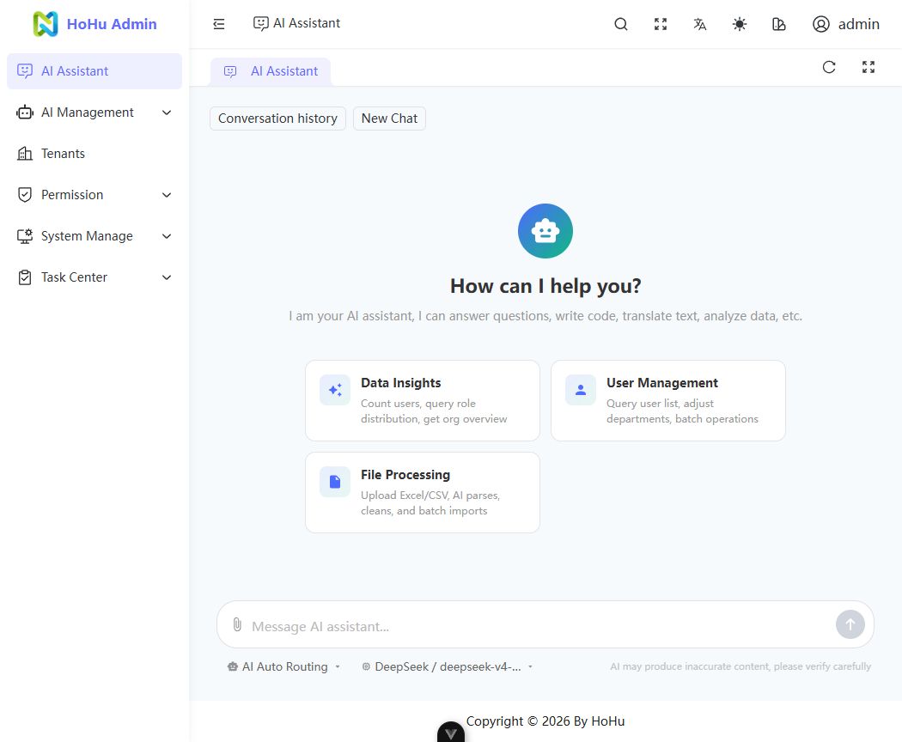Choose the File Processing suggestion card
The image size is (902, 742).
[423, 492]
